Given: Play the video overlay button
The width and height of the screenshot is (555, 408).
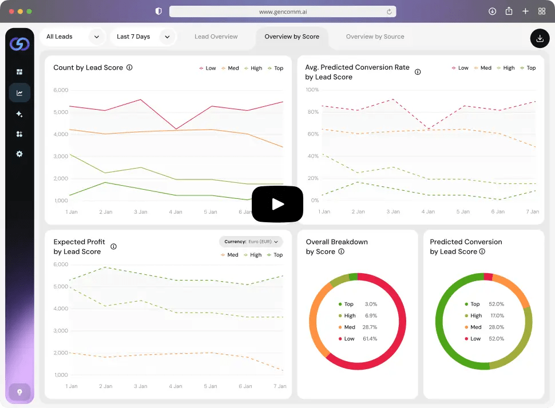Looking at the screenshot, I should 277,204.
